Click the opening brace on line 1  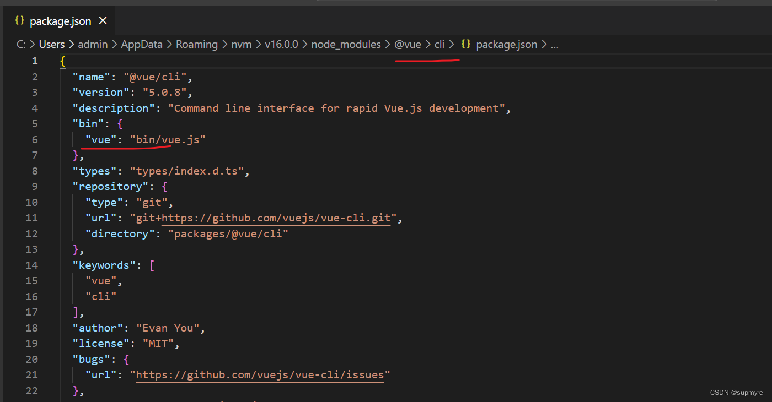(x=63, y=61)
